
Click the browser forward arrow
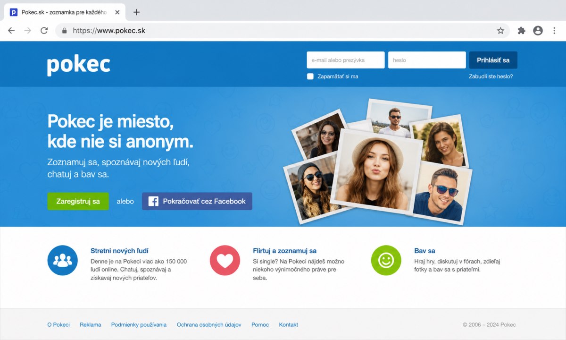(28, 31)
